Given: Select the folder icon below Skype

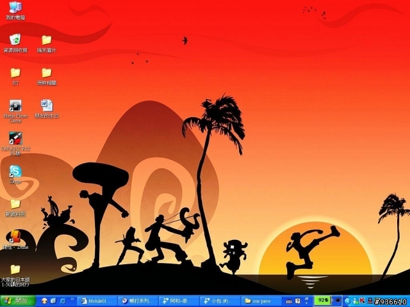Looking at the screenshot, I should coord(15,208).
